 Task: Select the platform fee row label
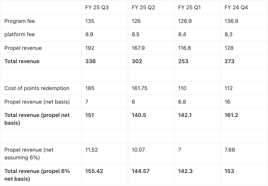tap(19, 34)
